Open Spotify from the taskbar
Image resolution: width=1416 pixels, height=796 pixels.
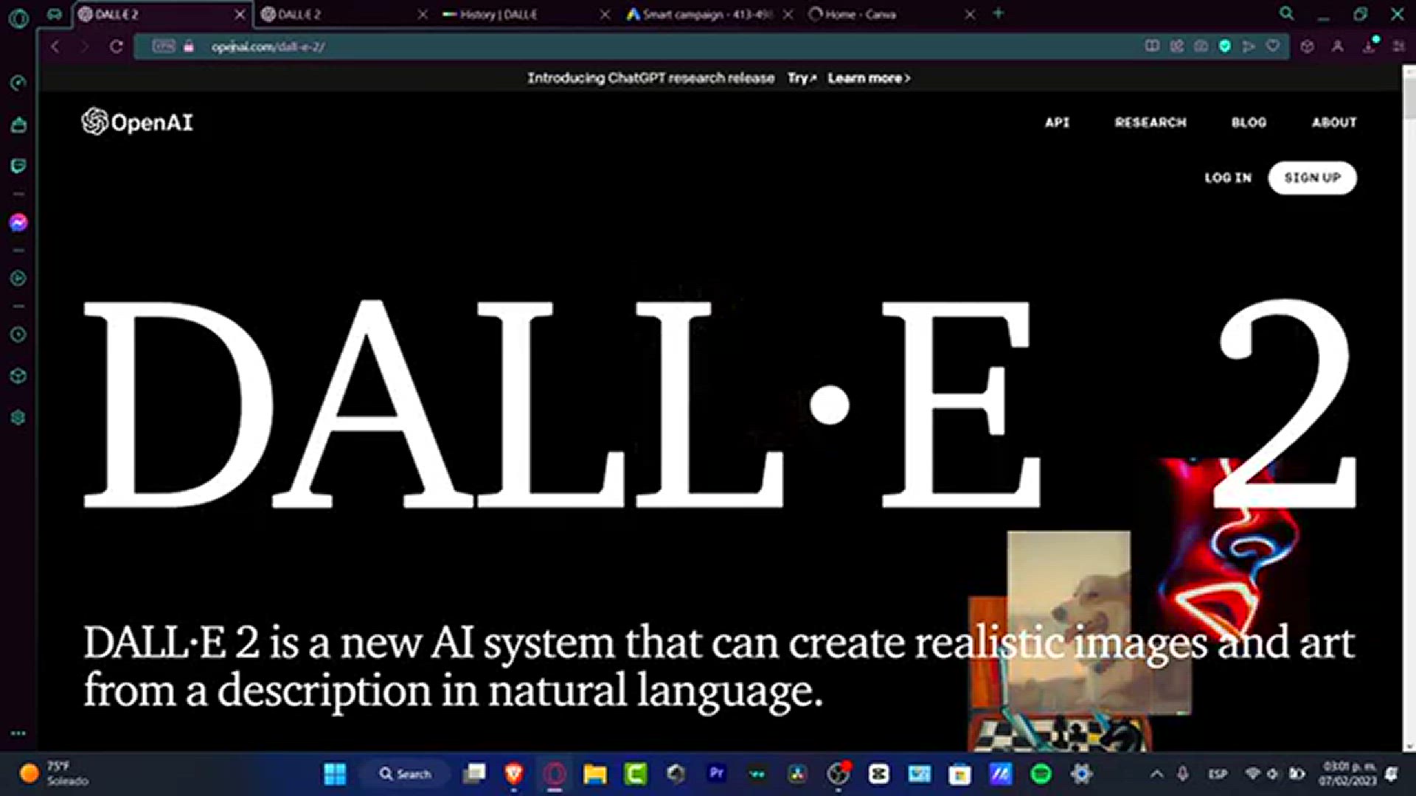pos(1041,773)
